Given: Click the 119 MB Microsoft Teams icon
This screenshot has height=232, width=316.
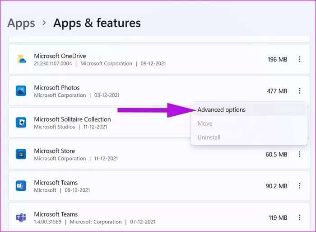Looking at the screenshot, I should pos(21,218).
